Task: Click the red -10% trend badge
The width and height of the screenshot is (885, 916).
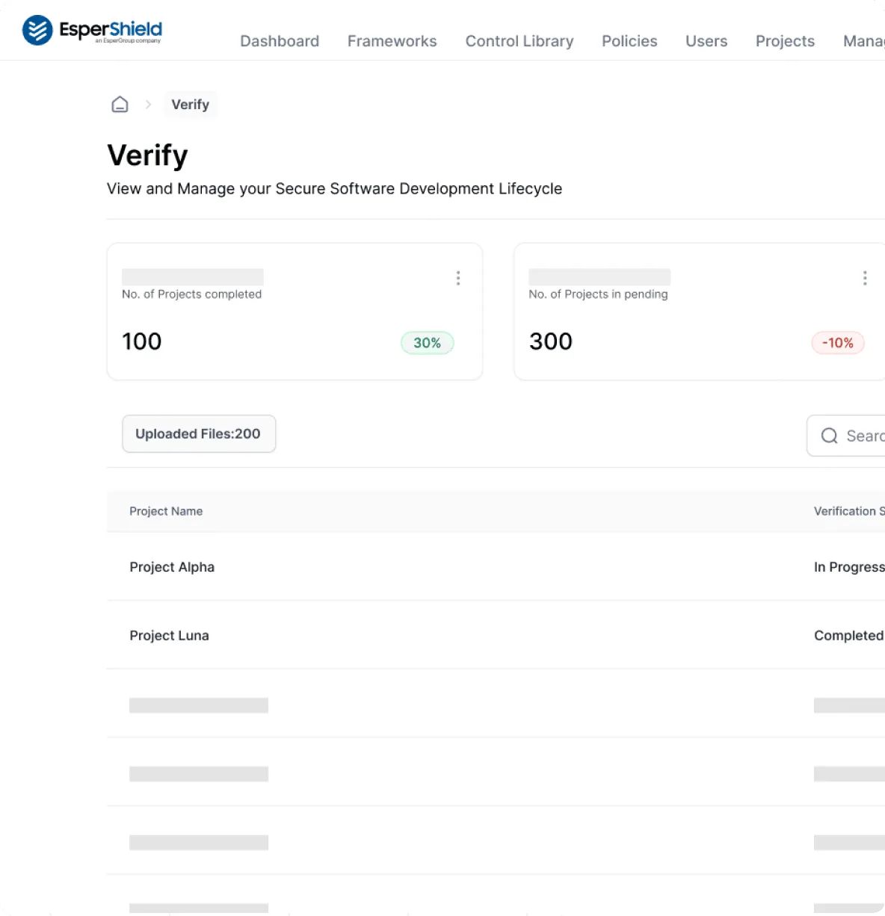Action: pos(837,342)
